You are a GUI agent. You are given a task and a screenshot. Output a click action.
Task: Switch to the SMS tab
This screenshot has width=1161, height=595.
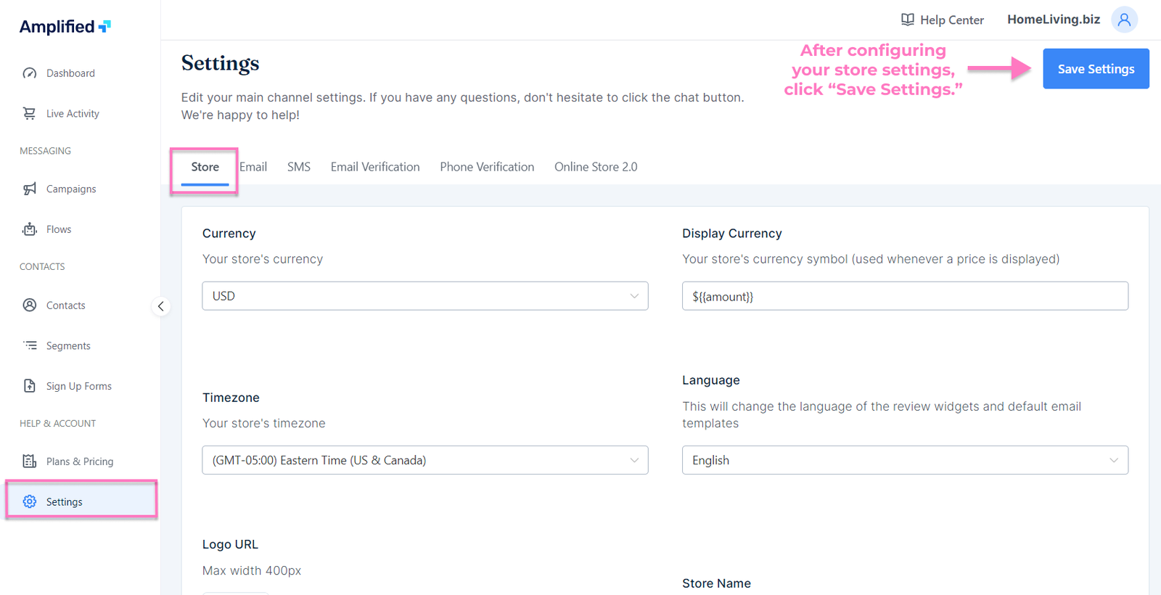click(299, 167)
